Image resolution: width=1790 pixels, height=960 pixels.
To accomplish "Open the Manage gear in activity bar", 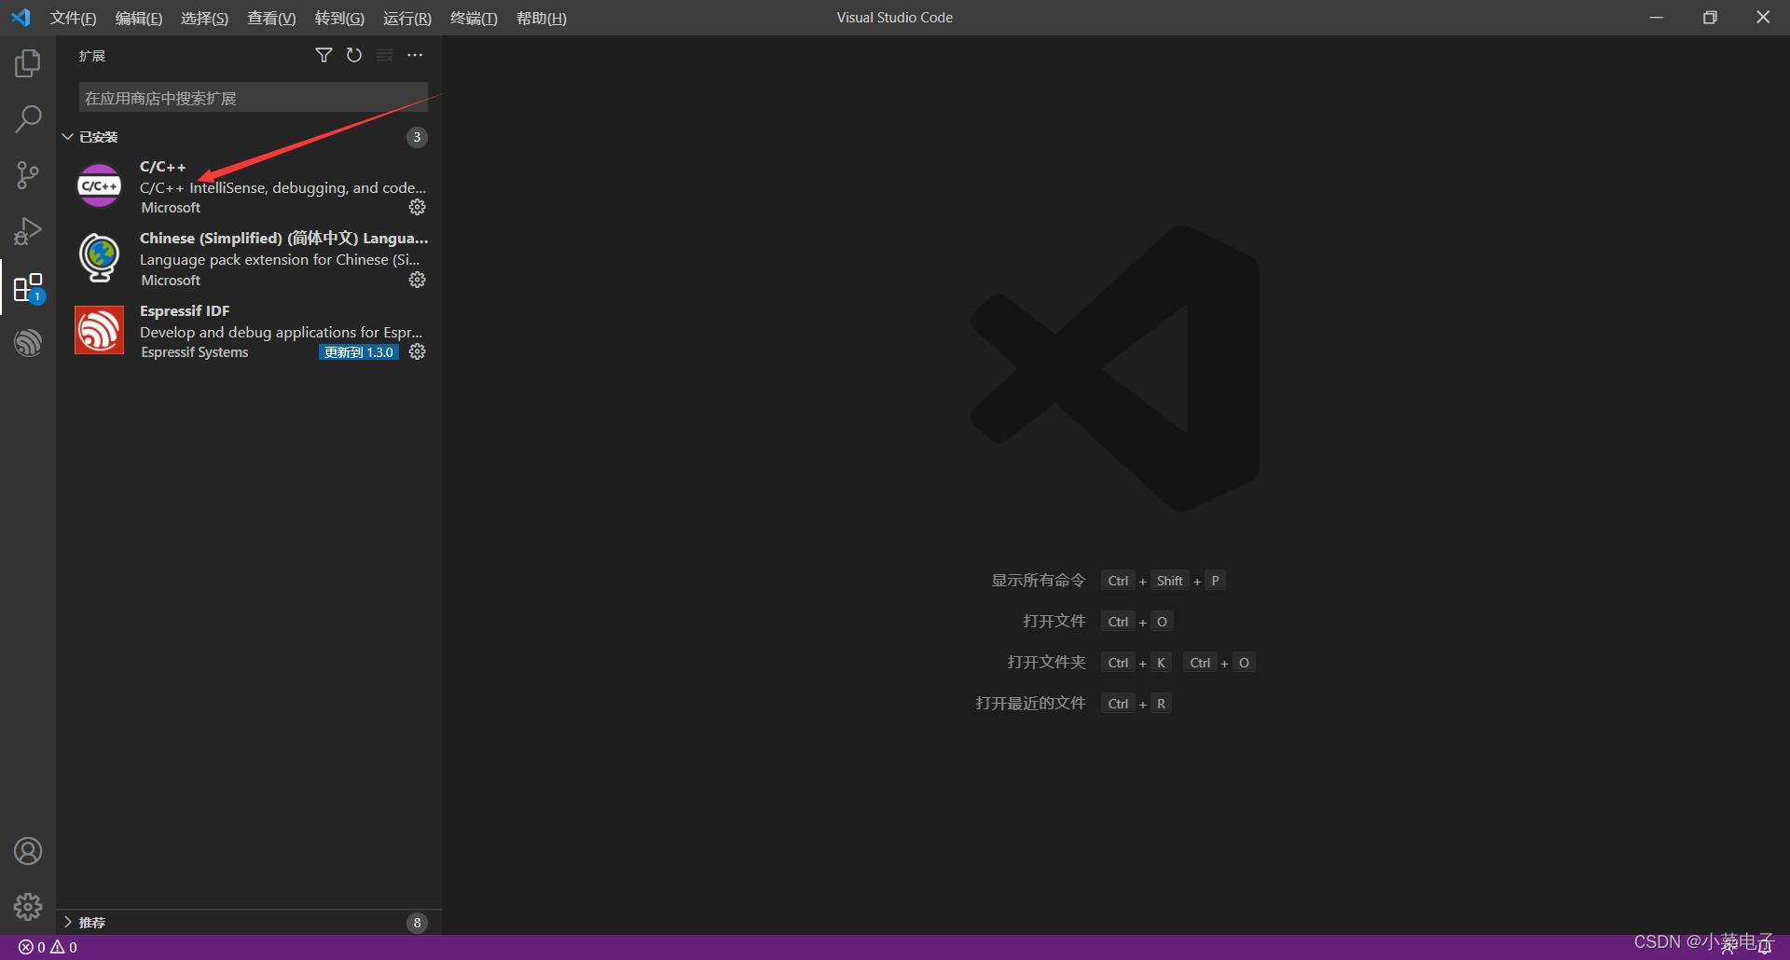I will point(28,907).
